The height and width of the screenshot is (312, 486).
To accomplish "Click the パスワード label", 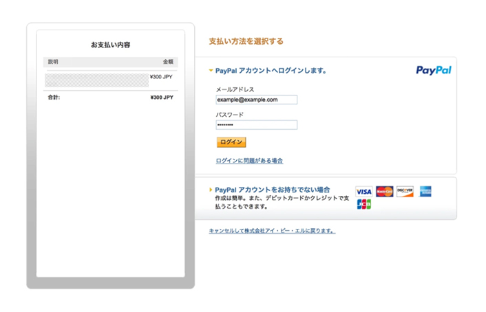I will point(230,115).
